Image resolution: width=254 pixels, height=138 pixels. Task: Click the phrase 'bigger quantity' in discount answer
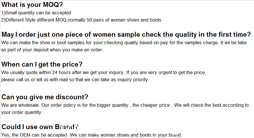112,105
